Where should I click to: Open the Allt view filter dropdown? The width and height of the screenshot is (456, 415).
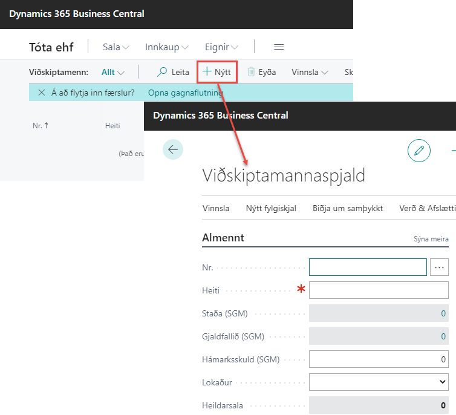pos(112,72)
